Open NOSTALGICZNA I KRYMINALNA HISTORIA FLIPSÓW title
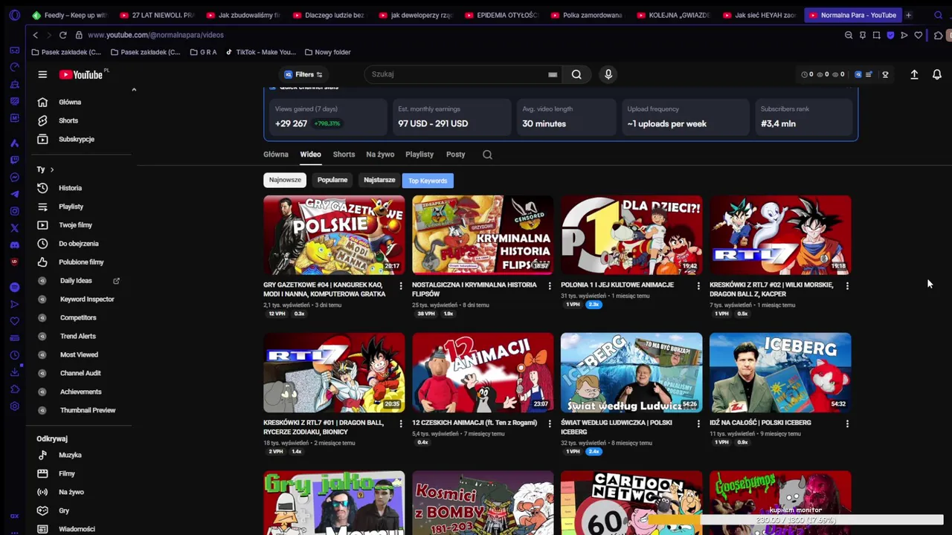Image resolution: width=952 pixels, height=535 pixels. 474,289
